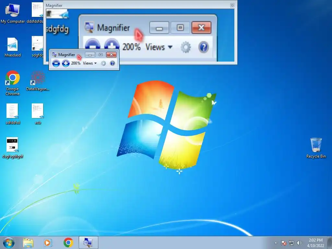Image resolution: width=332 pixels, height=249 pixels.
Task: Close the small Magnifier toolbar window
Action: click(112, 54)
